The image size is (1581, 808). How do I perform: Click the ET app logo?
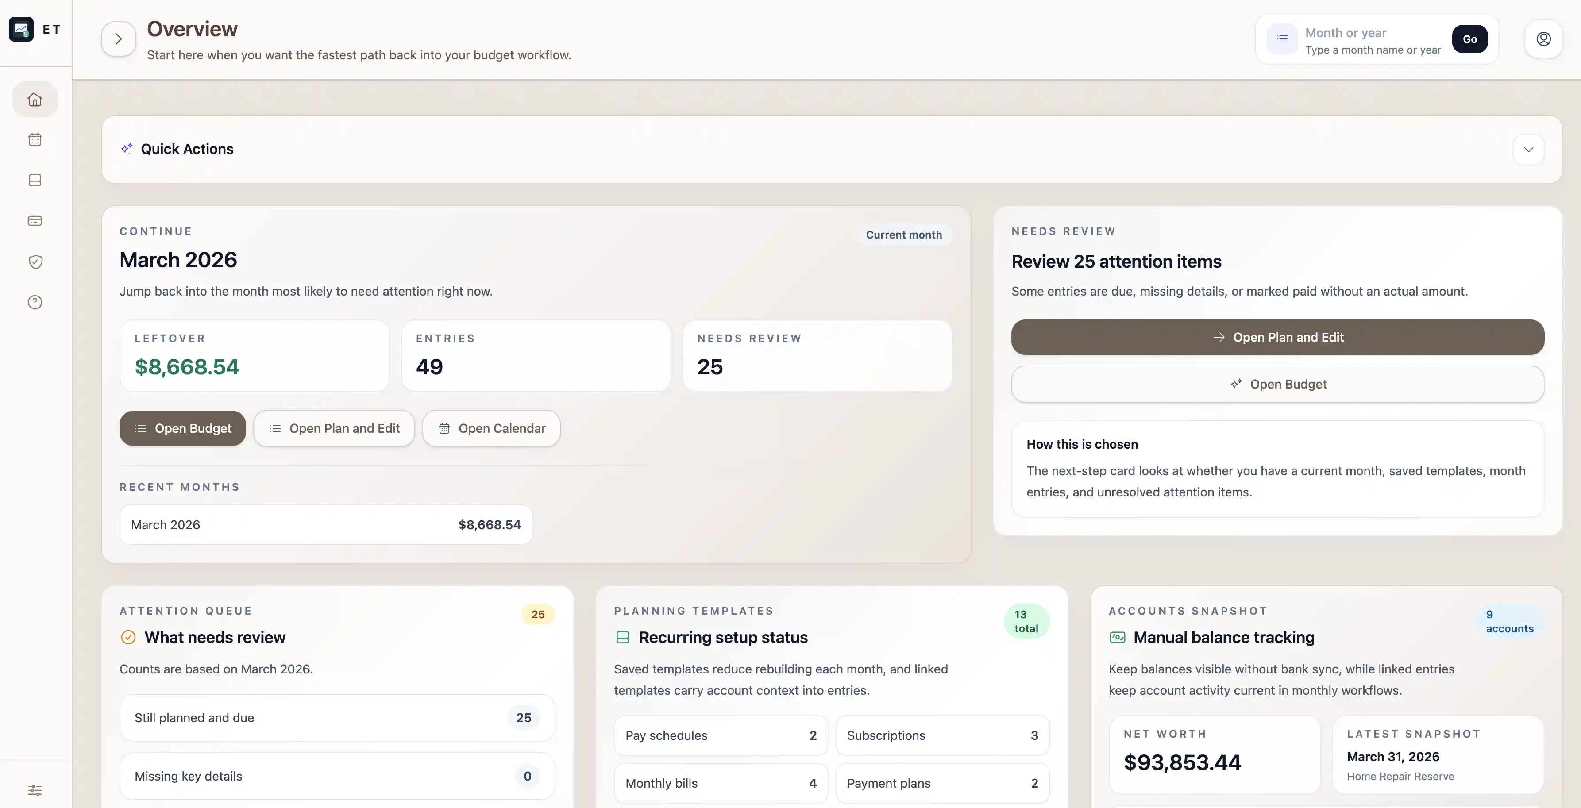click(x=22, y=29)
